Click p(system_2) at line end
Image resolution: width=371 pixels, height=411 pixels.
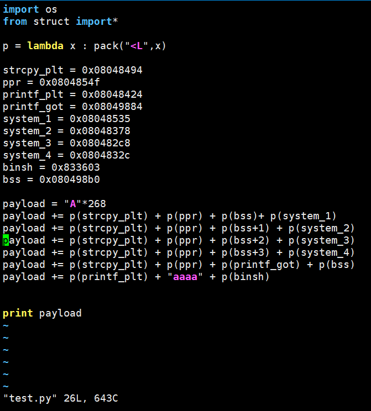coord(322,228)
